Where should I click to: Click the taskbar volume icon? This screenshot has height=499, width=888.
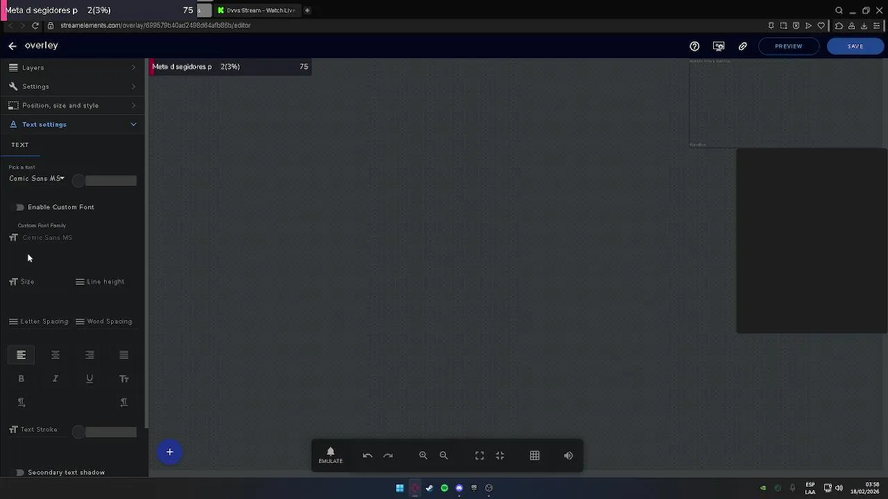[x=839, y=488]
